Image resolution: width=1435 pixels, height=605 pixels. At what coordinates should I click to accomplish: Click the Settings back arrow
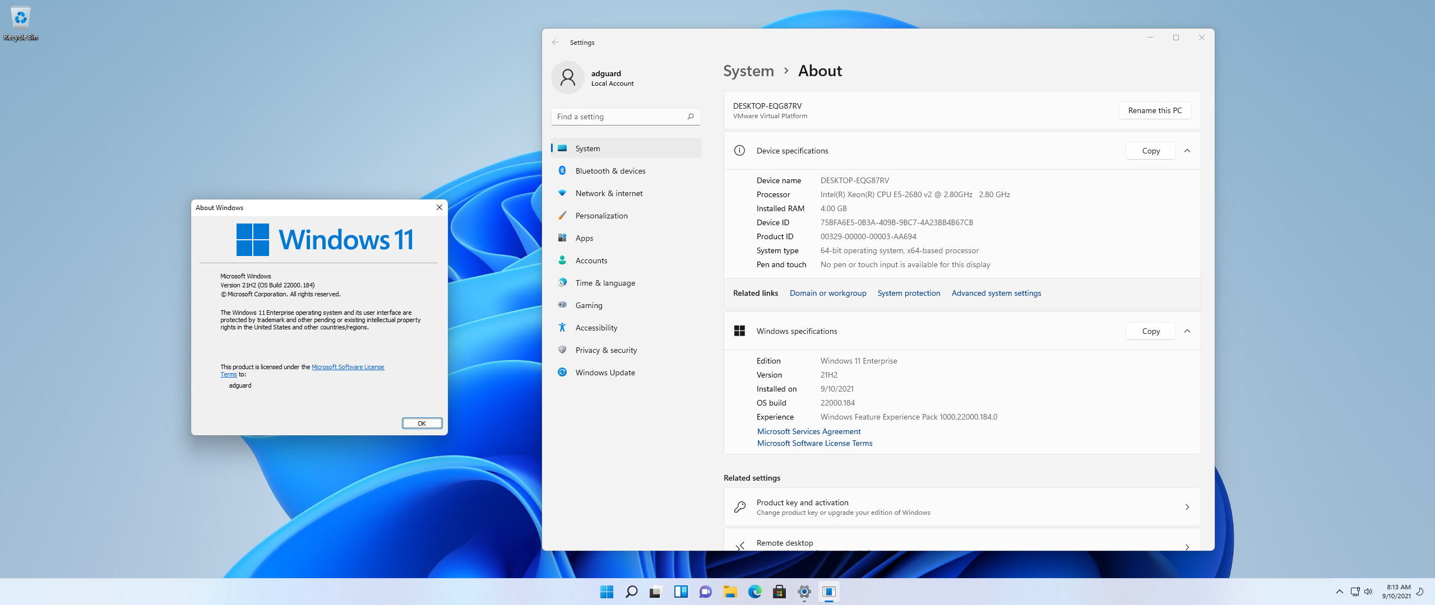(555, 42)
